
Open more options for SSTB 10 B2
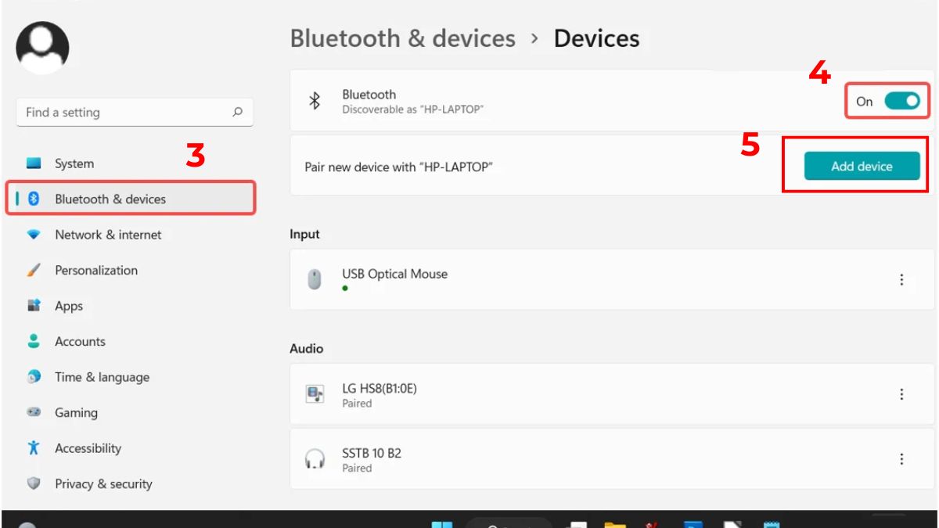[901, 459]
